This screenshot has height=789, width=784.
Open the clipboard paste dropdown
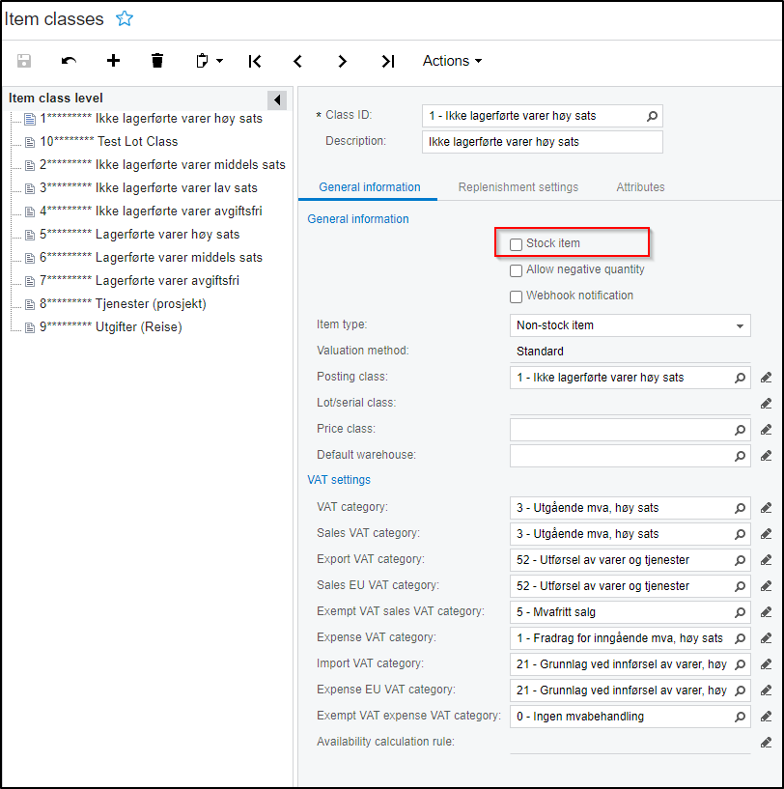(x=209, y=61)
